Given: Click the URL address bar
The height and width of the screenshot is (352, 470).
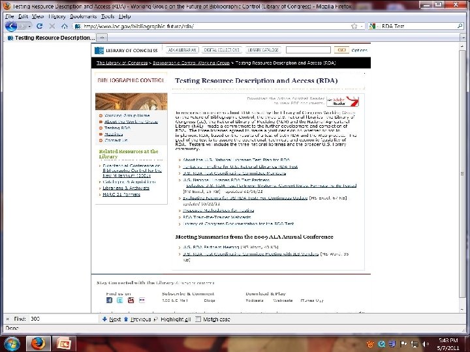Looking at the screenshot, I should pyautogui.click(x=216, y=26).
